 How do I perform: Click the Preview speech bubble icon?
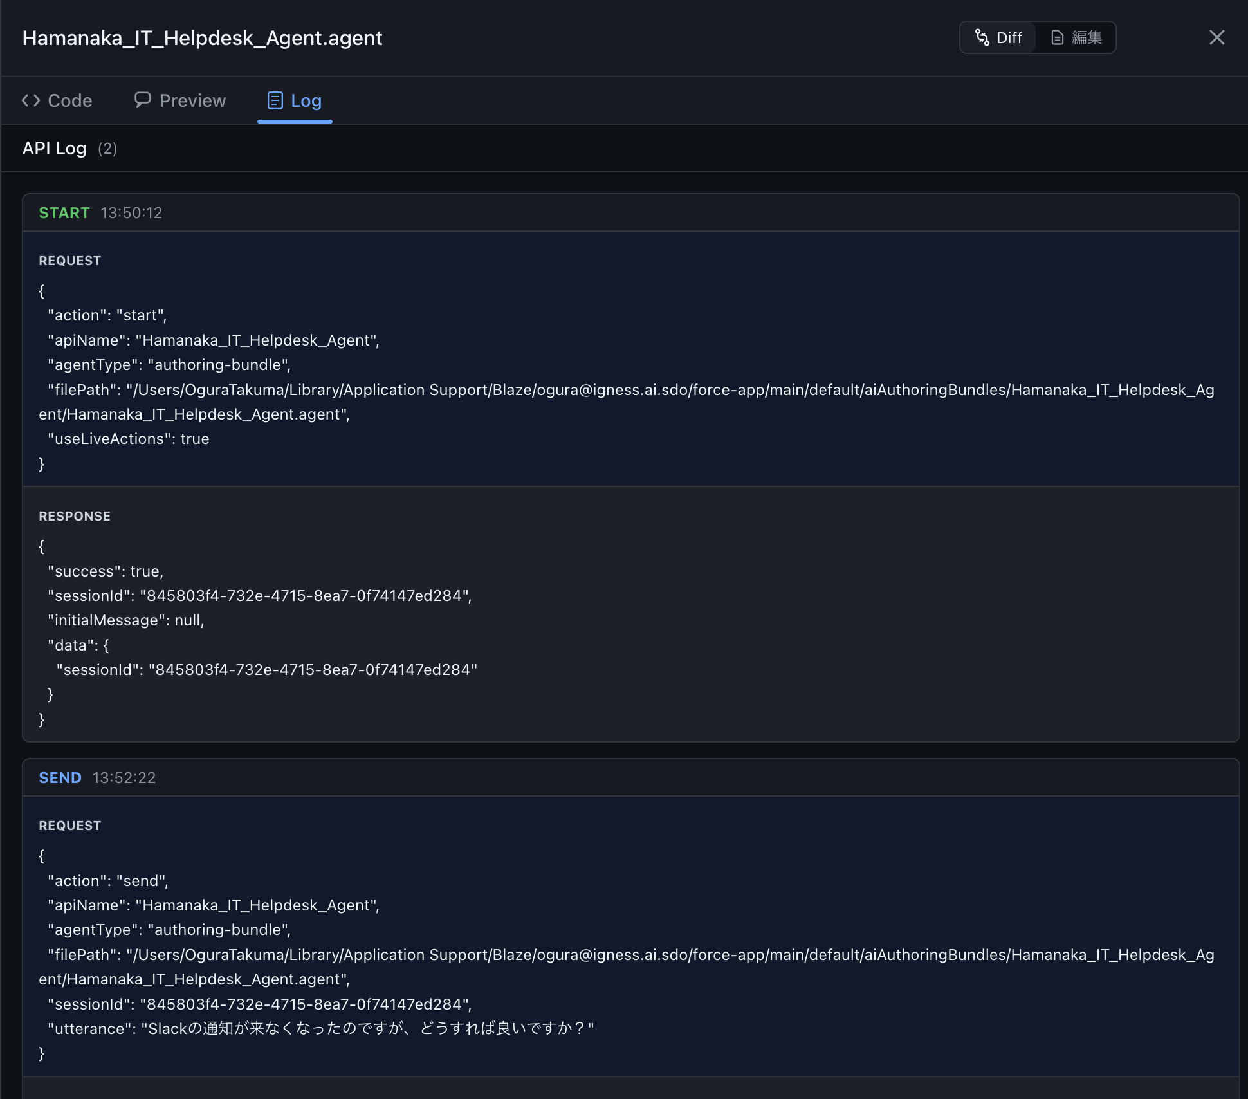[x=142, y=100]
